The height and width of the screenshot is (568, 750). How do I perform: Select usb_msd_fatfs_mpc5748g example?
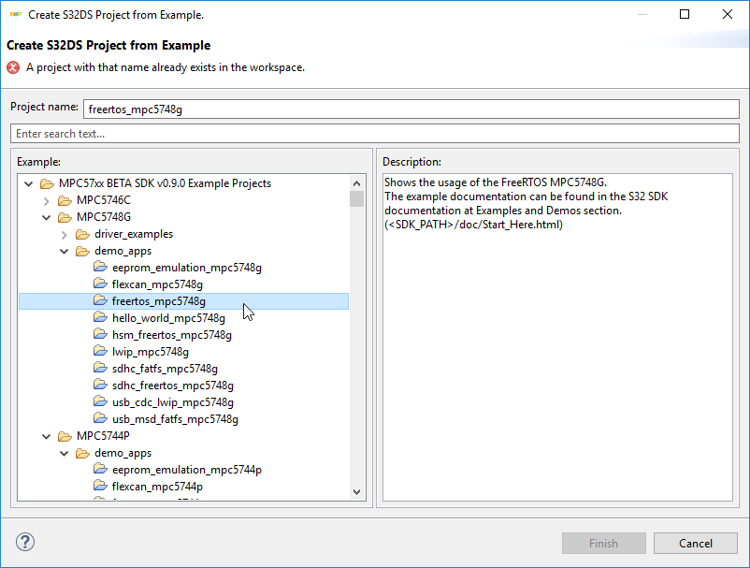(x=175, y=419)
